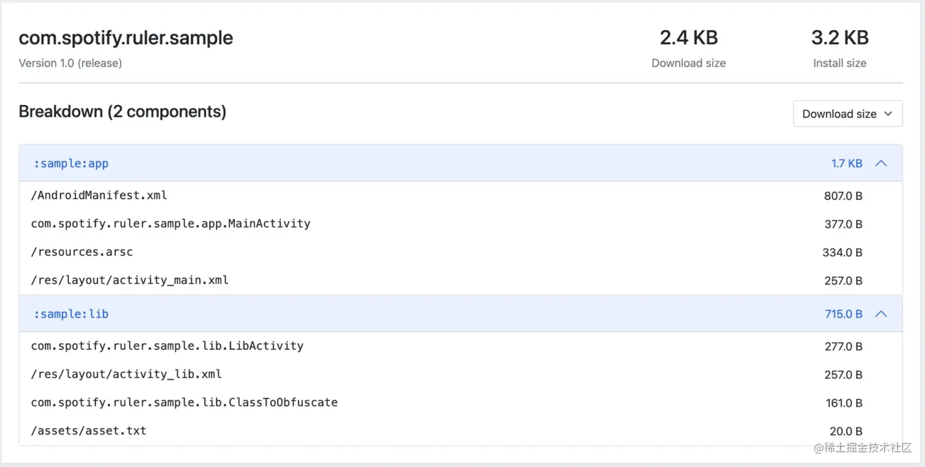Click the /resources.arsc file entry
Image resolution: width=925 pixels, height=467 pixels.
82,252
